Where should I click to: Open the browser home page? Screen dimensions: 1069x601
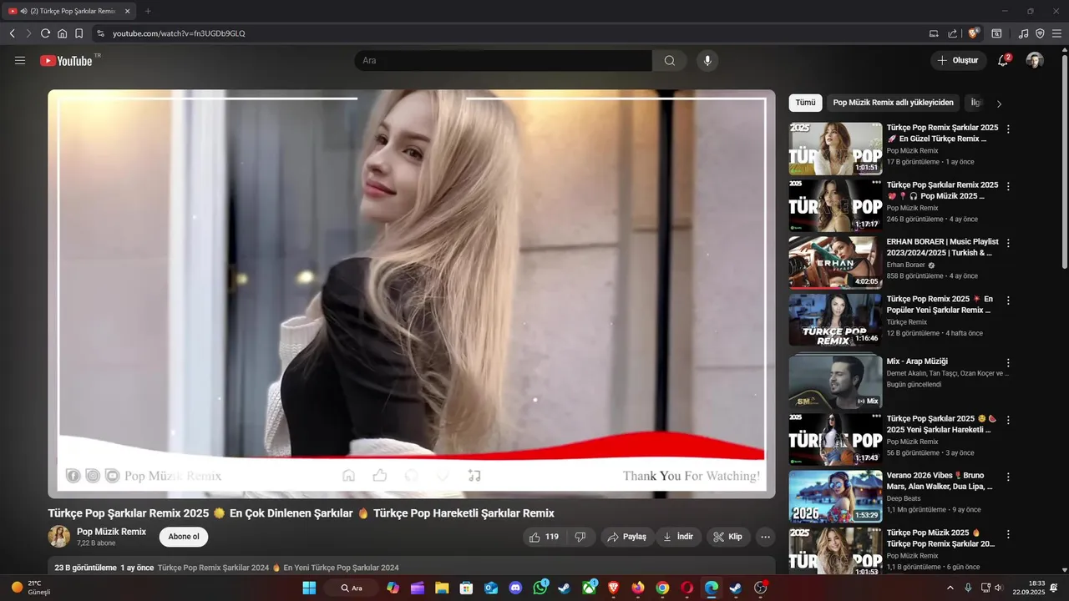(x=62, y=33)
